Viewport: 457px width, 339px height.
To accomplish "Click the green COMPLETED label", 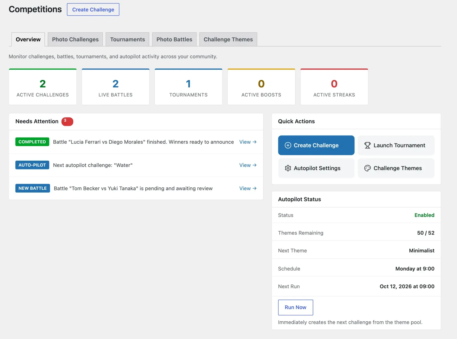I will click(32, 142).
